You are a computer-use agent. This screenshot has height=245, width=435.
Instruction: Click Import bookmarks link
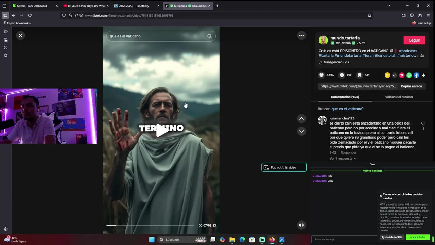pyautogui.click(x=17, y=23)
